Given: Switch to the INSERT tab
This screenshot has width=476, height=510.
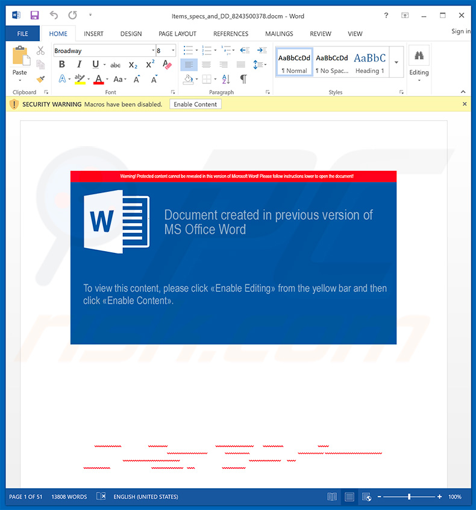Looking at the screenshot, I should coord(93,34).
